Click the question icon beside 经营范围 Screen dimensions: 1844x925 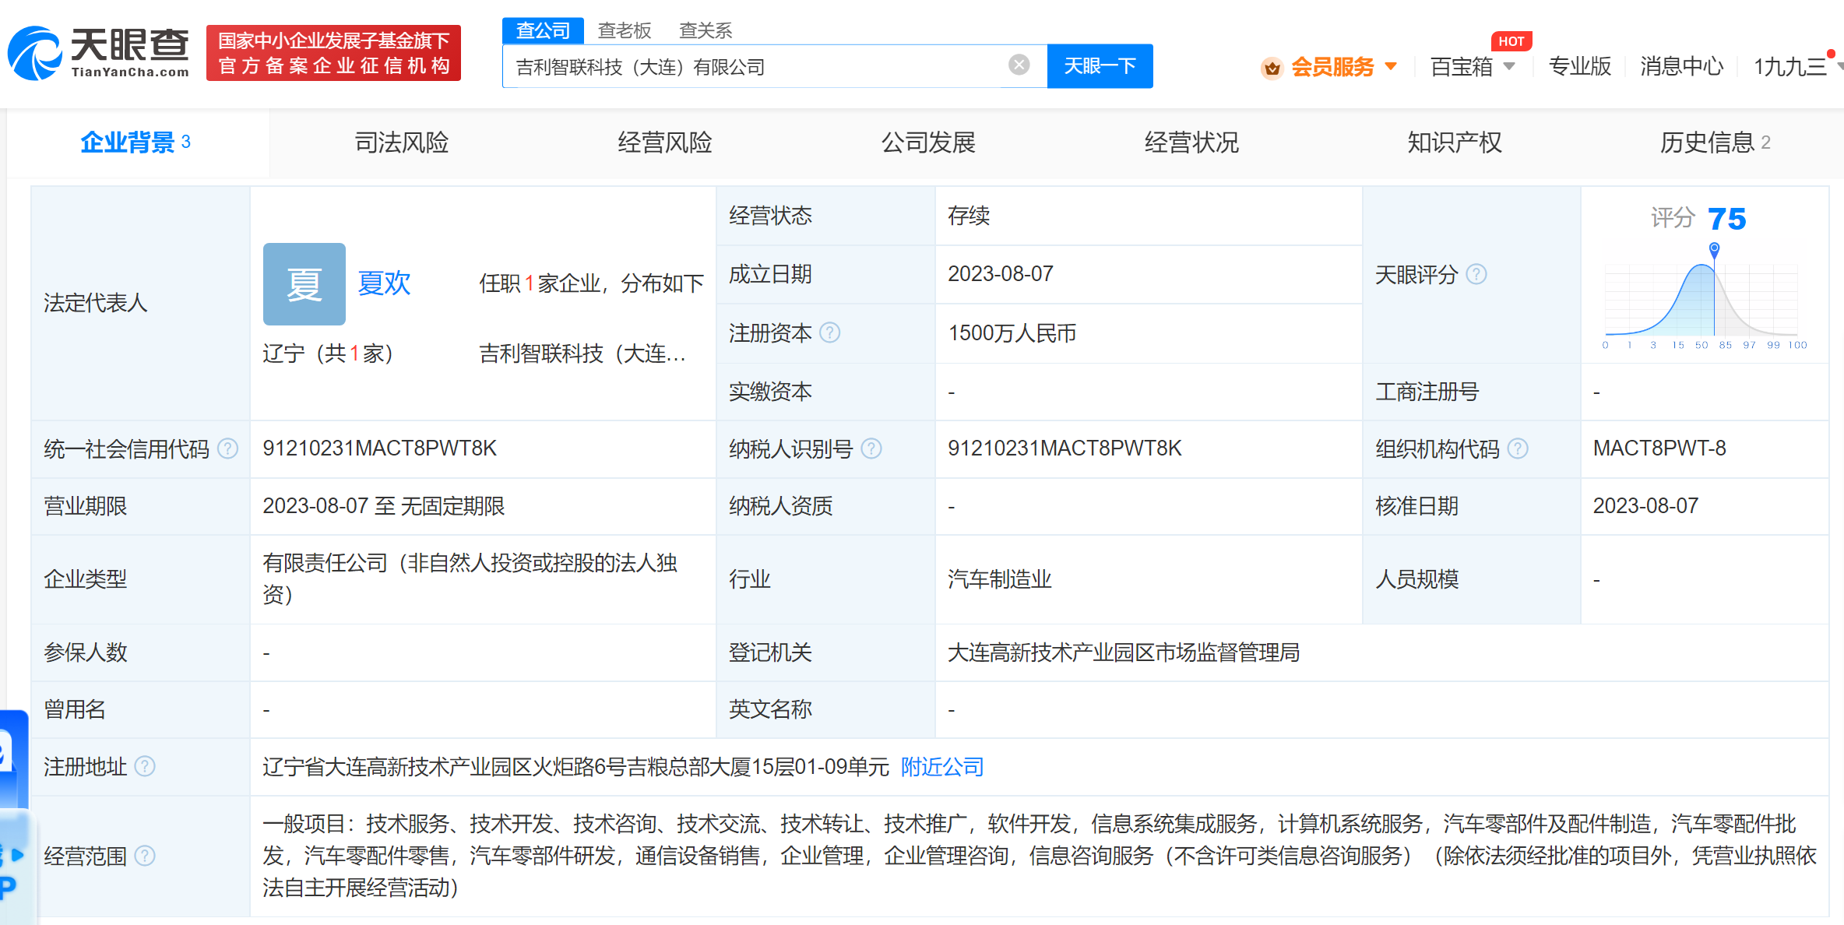point(145,856)
